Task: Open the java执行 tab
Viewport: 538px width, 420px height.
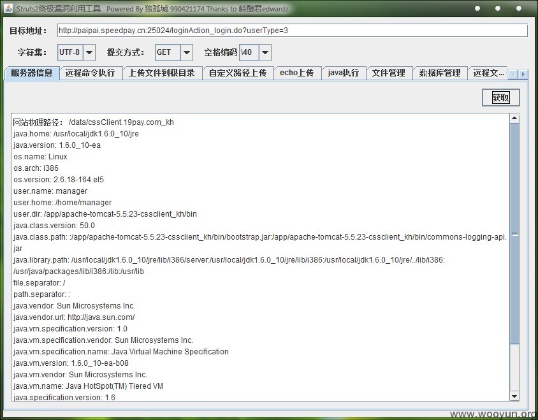Action: [x=344, y=73]
